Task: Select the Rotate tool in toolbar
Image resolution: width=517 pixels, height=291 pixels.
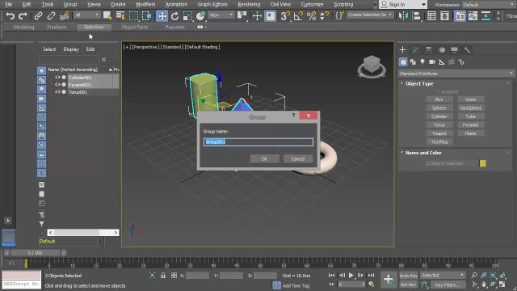Action: [x=174, y=16]
